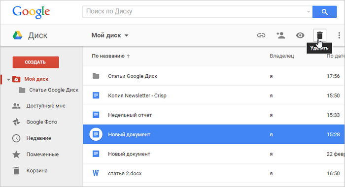Click highlighted 'Новый документ' at 15:28
This screenshot has width=345, height=187.
tap(214, 134)
